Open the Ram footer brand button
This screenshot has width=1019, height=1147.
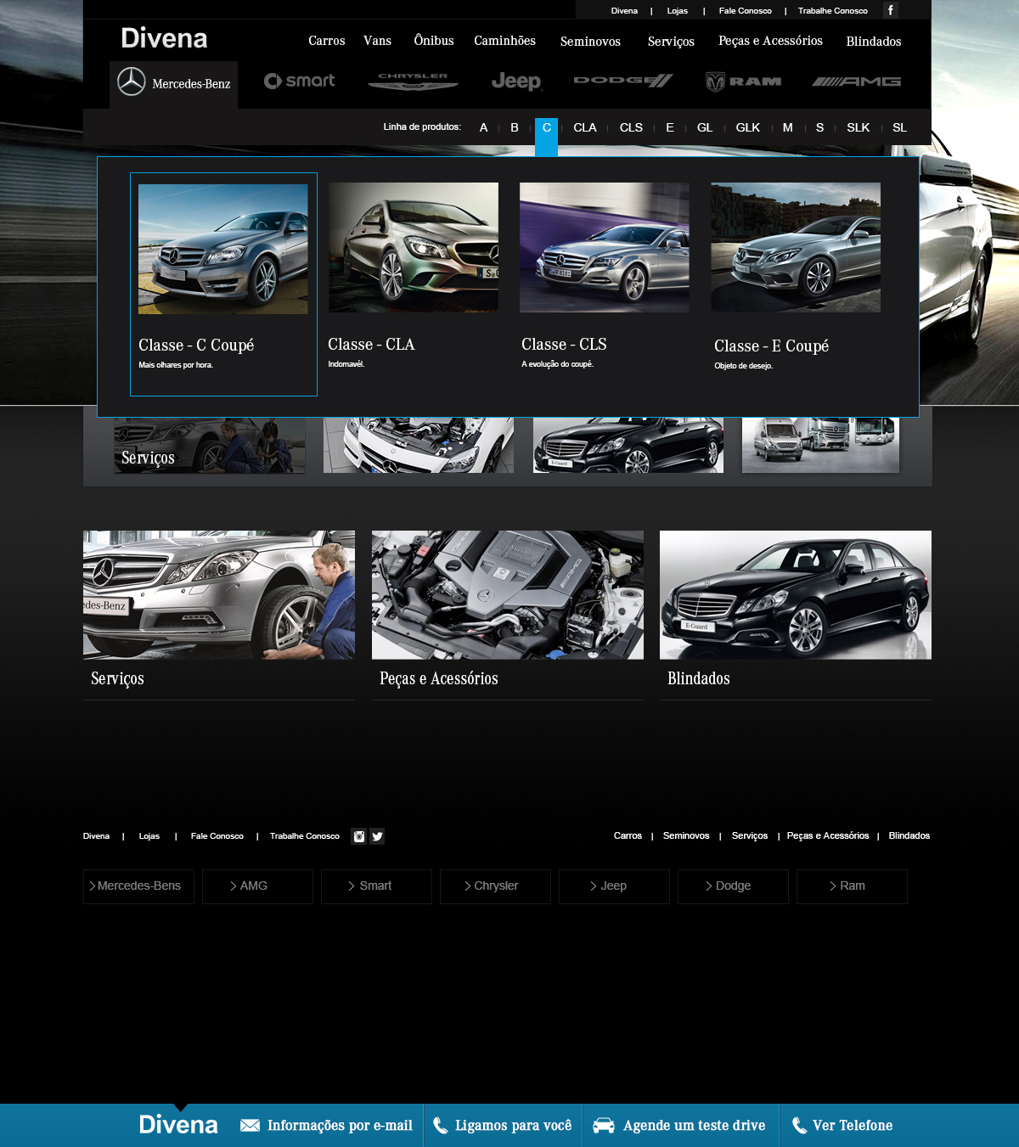(x=852, y=886)
